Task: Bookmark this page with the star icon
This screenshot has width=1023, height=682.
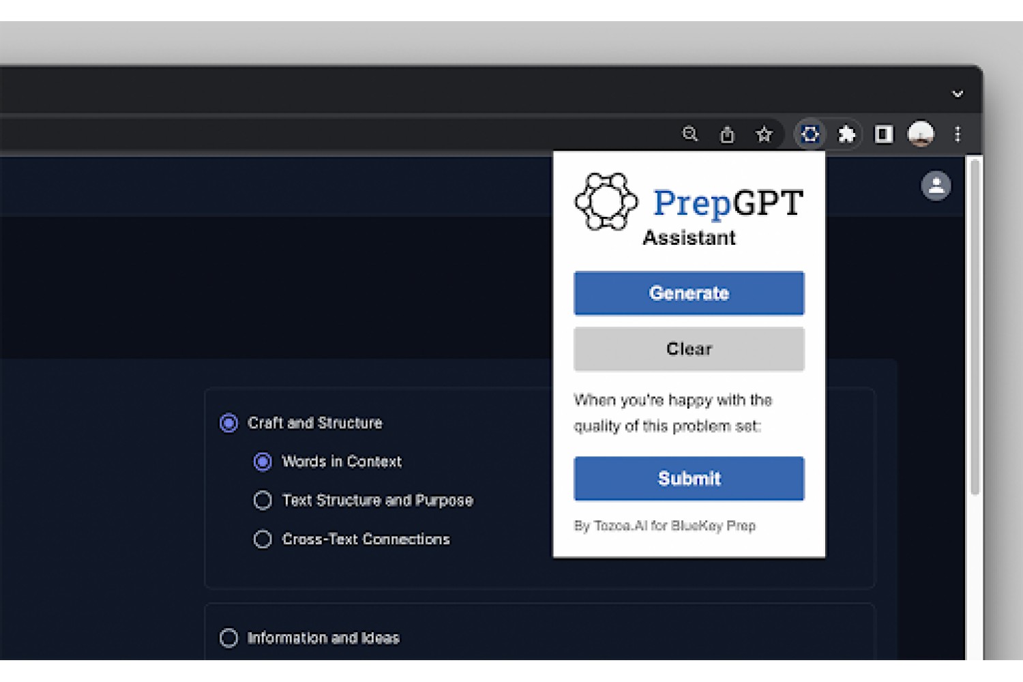Action: 764,134
